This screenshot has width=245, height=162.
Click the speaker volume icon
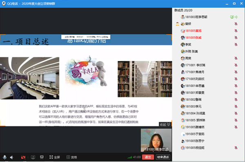click(x=11, y=158)
